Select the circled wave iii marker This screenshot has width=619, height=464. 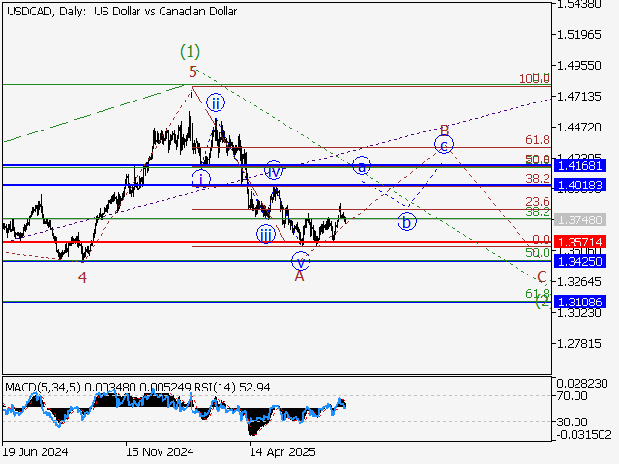coord(266,234)
